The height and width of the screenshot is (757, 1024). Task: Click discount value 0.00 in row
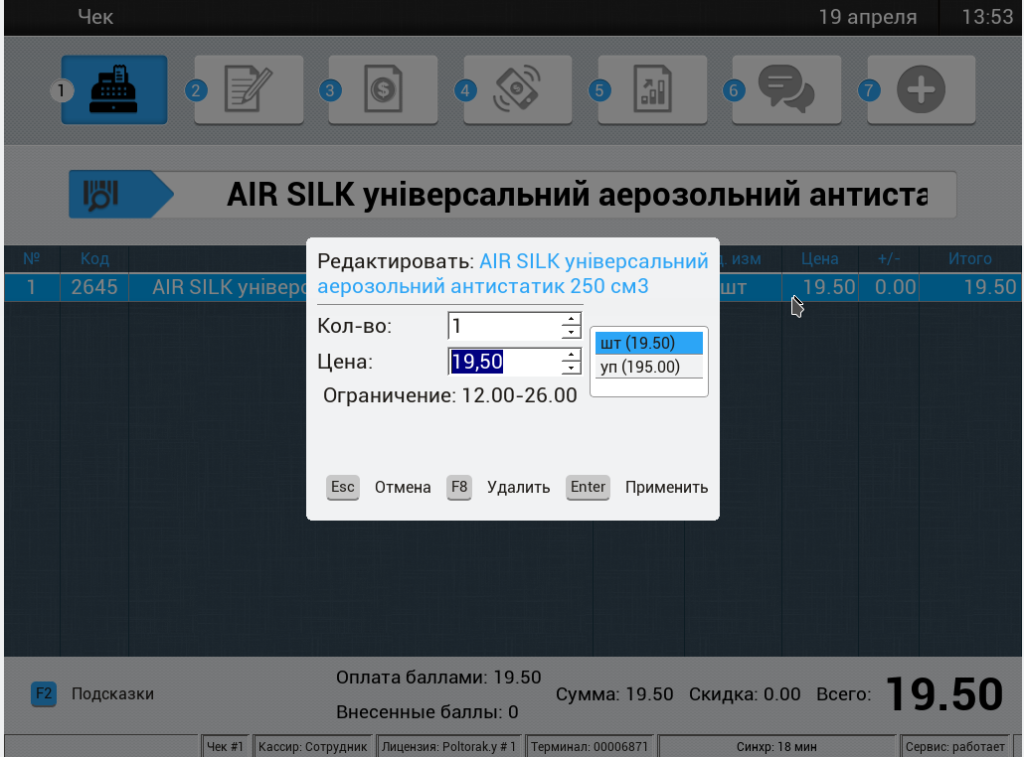tap(896, 287)
